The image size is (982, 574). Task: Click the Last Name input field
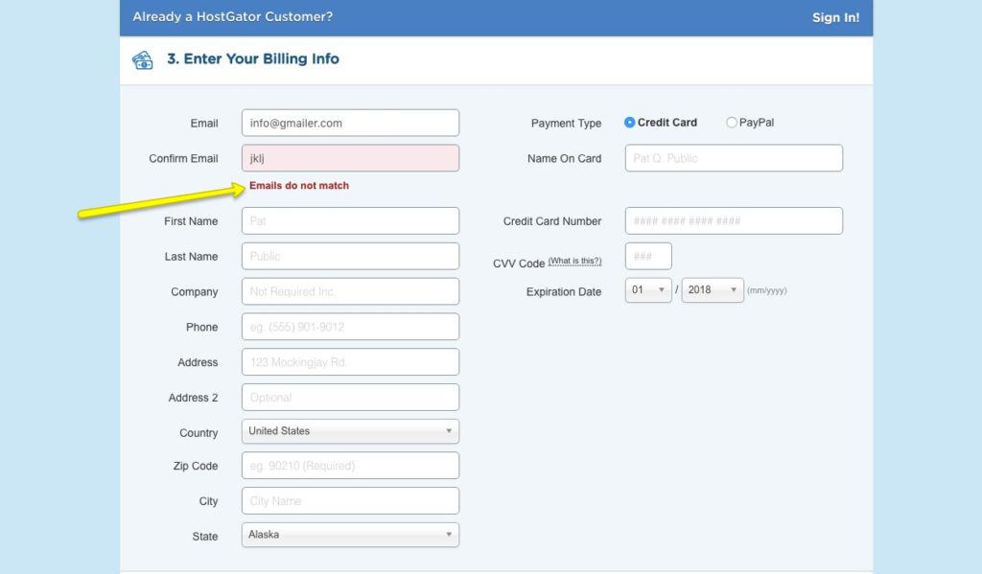click(350, 256)
